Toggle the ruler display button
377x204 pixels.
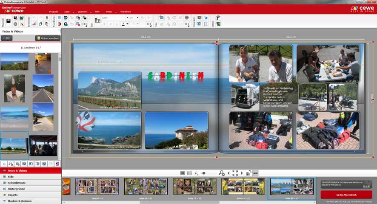click(255, 173)
